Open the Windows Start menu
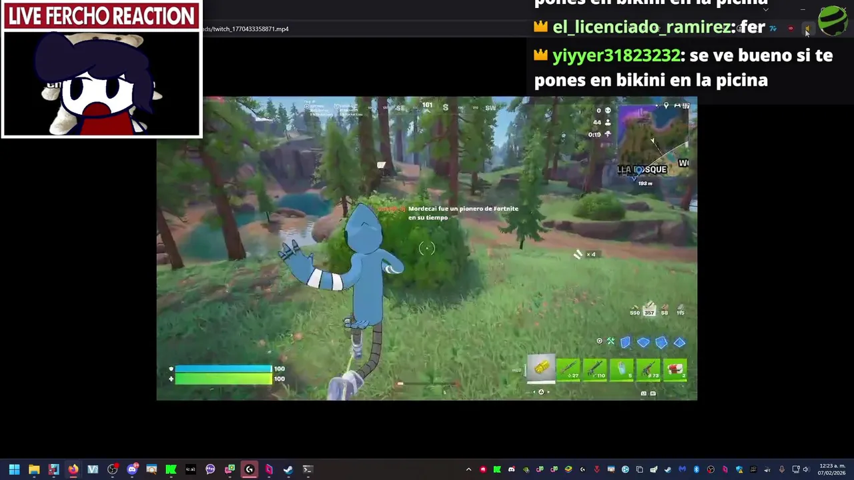854x480 pixels. (x=14, y=469)
